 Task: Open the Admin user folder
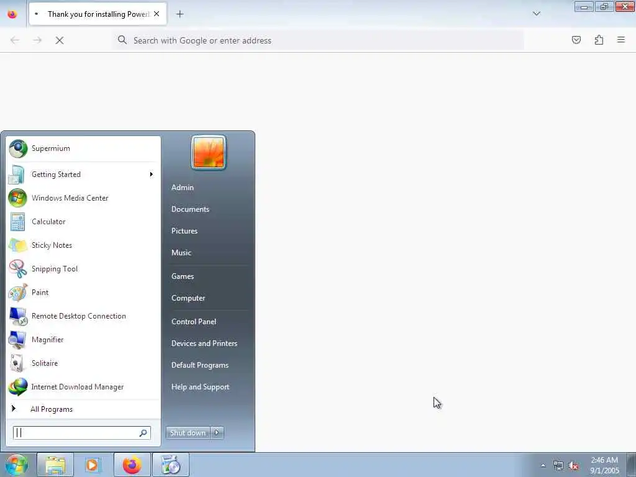click(x=183, y=188)
